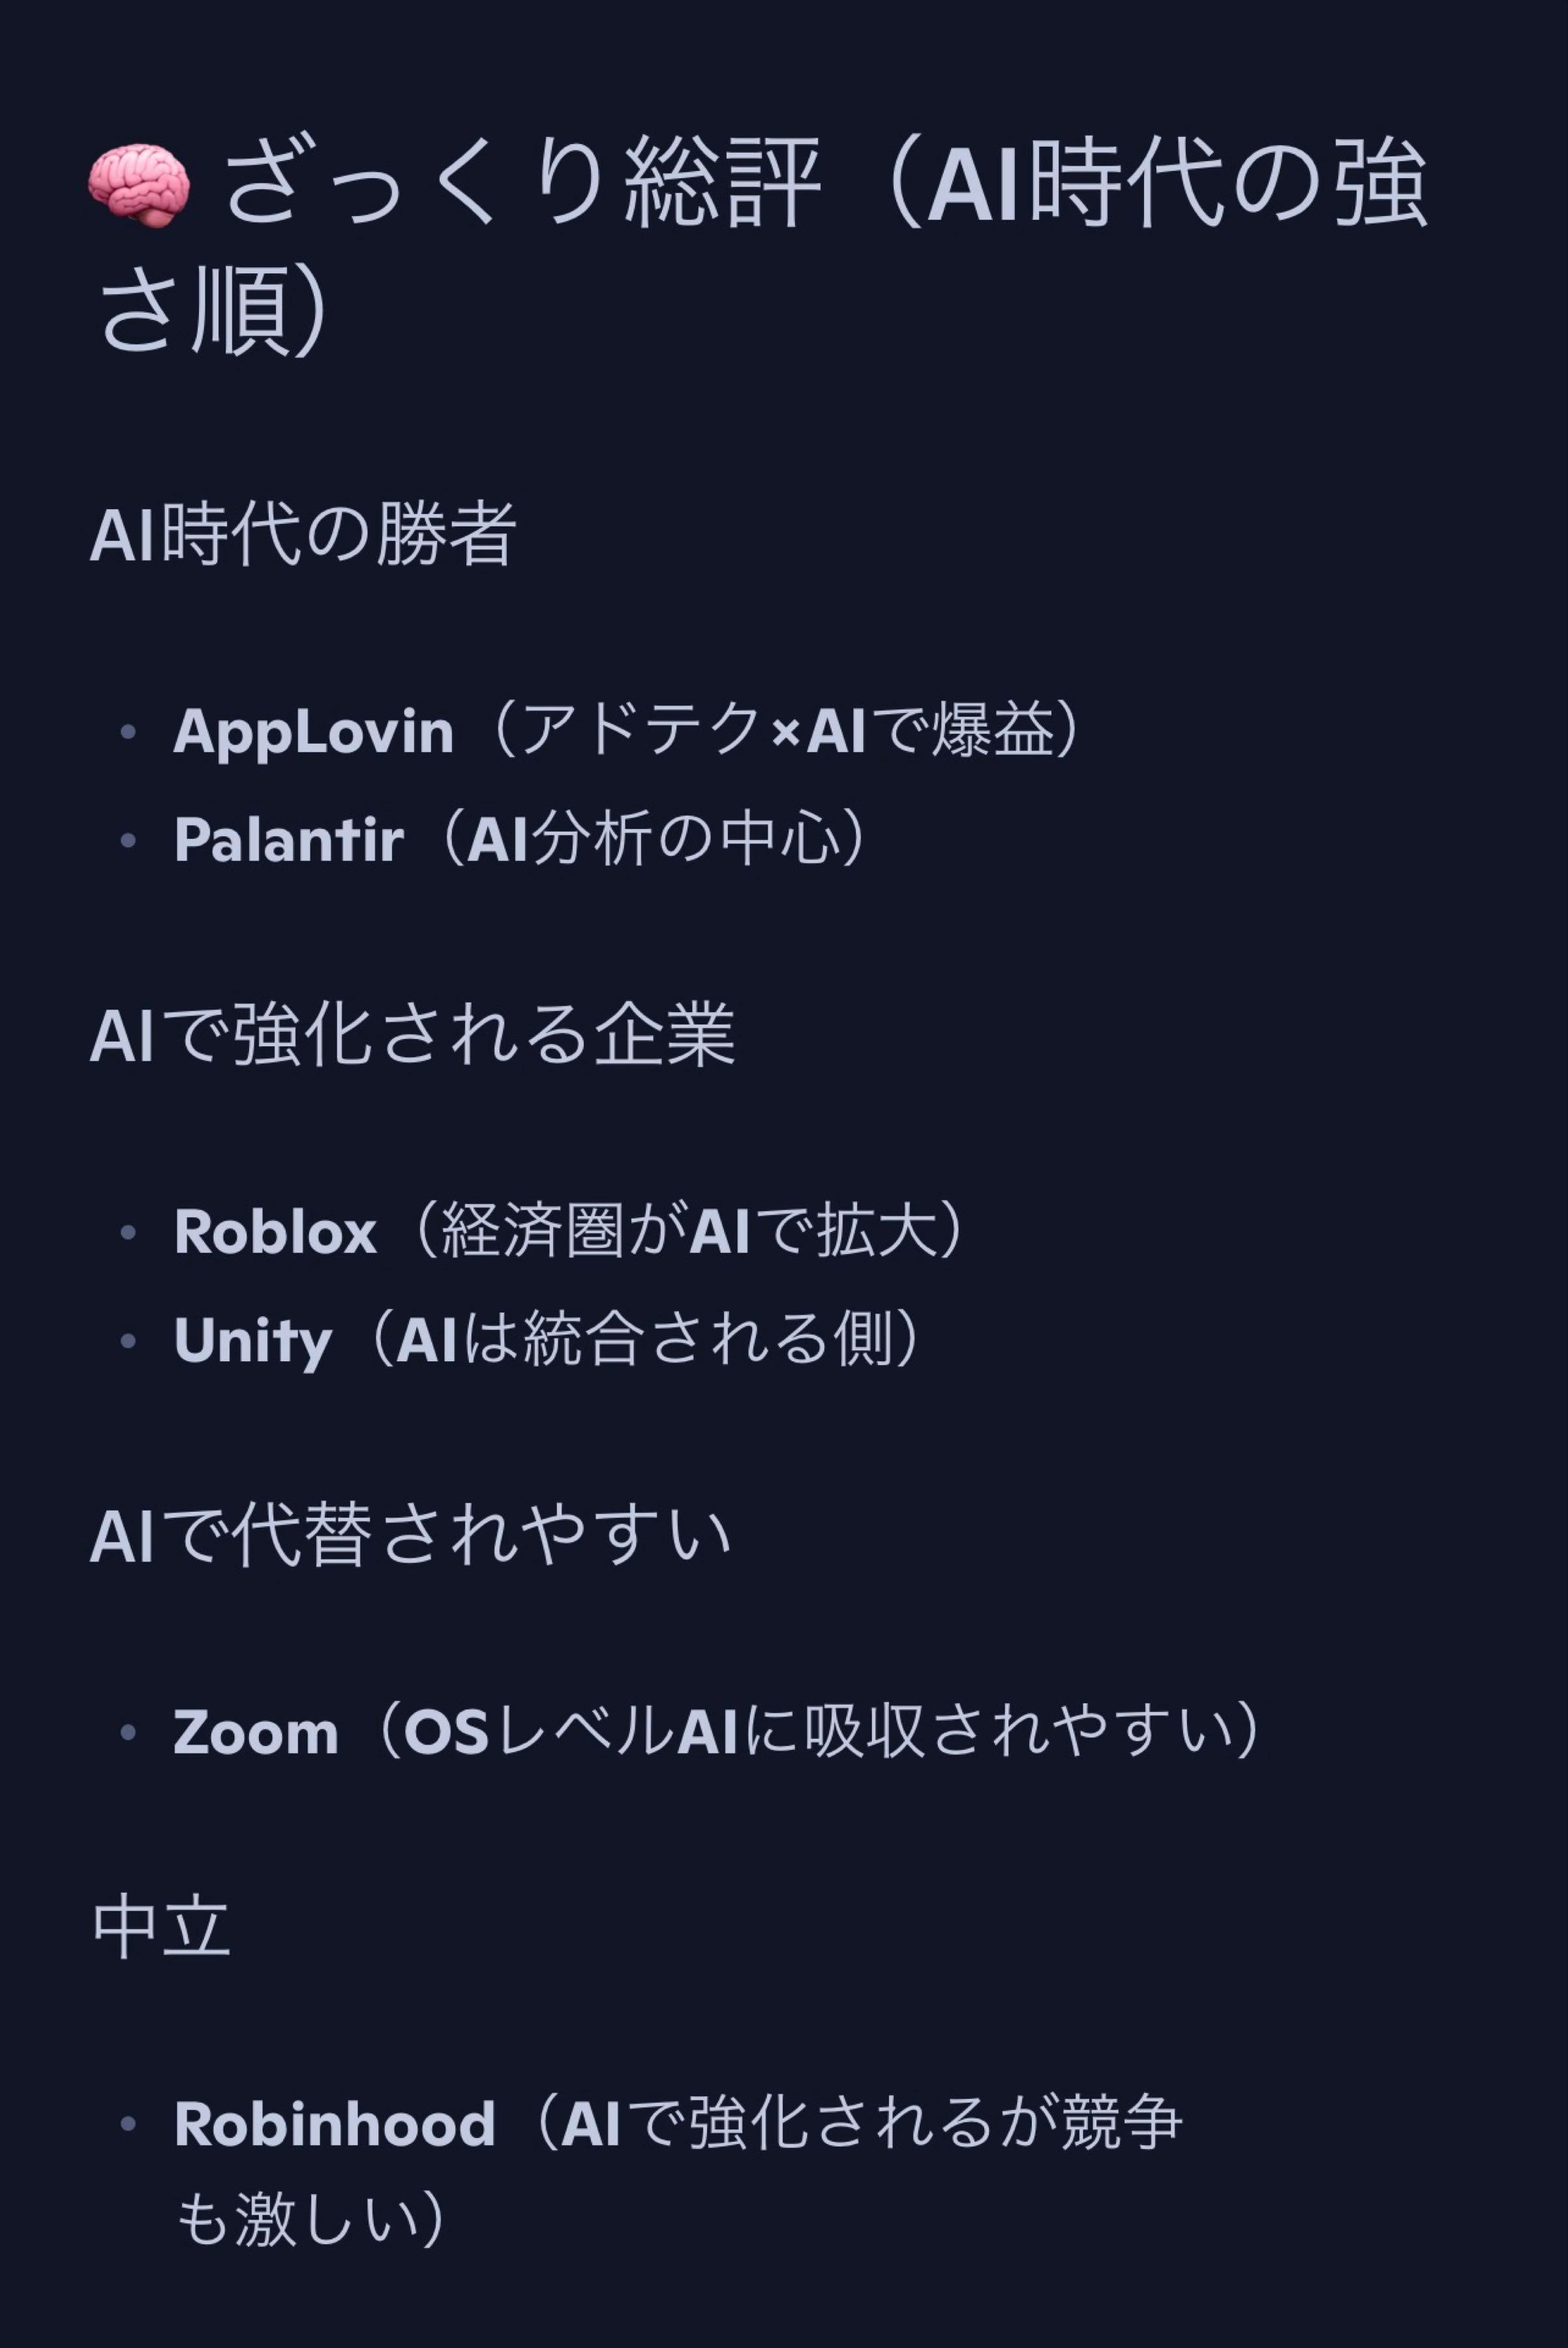This screenshot has width=1568, height=2348.
Task: Select the AI時代の勝者 heading
Action: pos(303,534)
